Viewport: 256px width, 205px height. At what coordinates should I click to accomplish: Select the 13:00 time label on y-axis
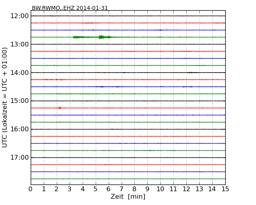tap(19, 44)
